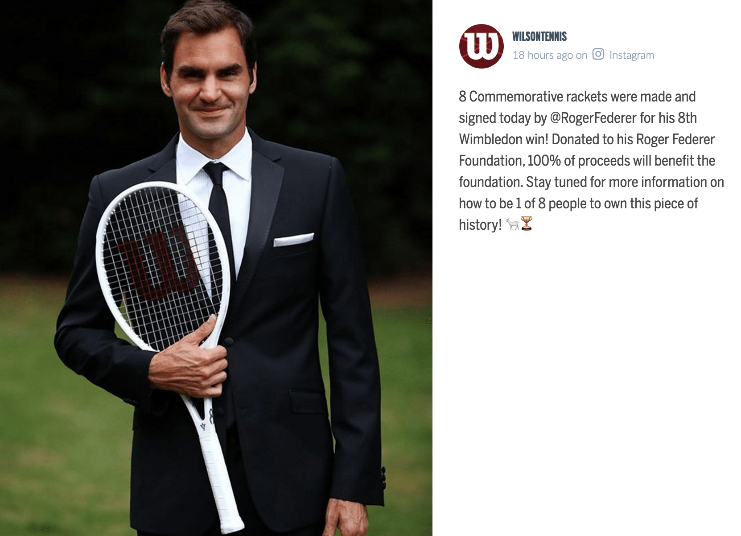Open the Instagram source link text
This screenshot has width=741, height=536.
tap(632, 55)
